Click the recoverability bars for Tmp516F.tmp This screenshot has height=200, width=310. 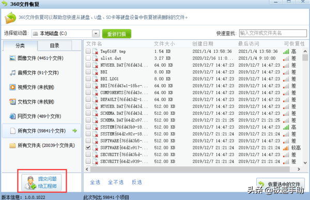(286, 52)
